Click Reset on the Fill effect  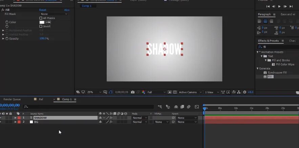click(43, 10)
